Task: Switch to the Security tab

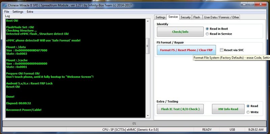Action: [x=185, y=17]
